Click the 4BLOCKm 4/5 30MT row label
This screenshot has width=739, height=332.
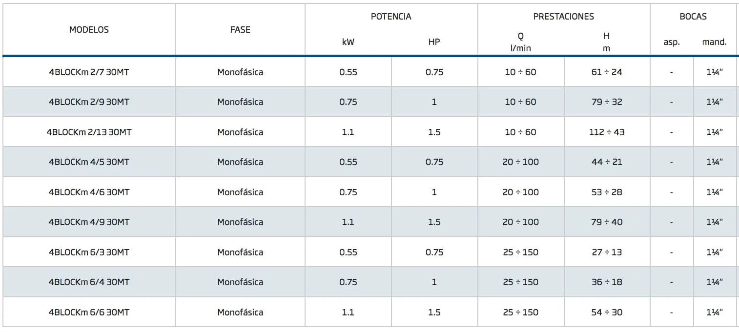click(x=89, y=162)
